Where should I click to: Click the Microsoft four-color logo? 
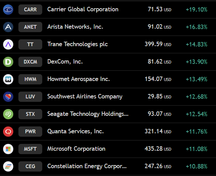pyautogui.click(x=8, y=149)
